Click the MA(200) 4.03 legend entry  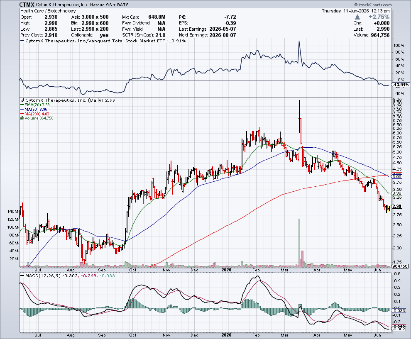35,114
